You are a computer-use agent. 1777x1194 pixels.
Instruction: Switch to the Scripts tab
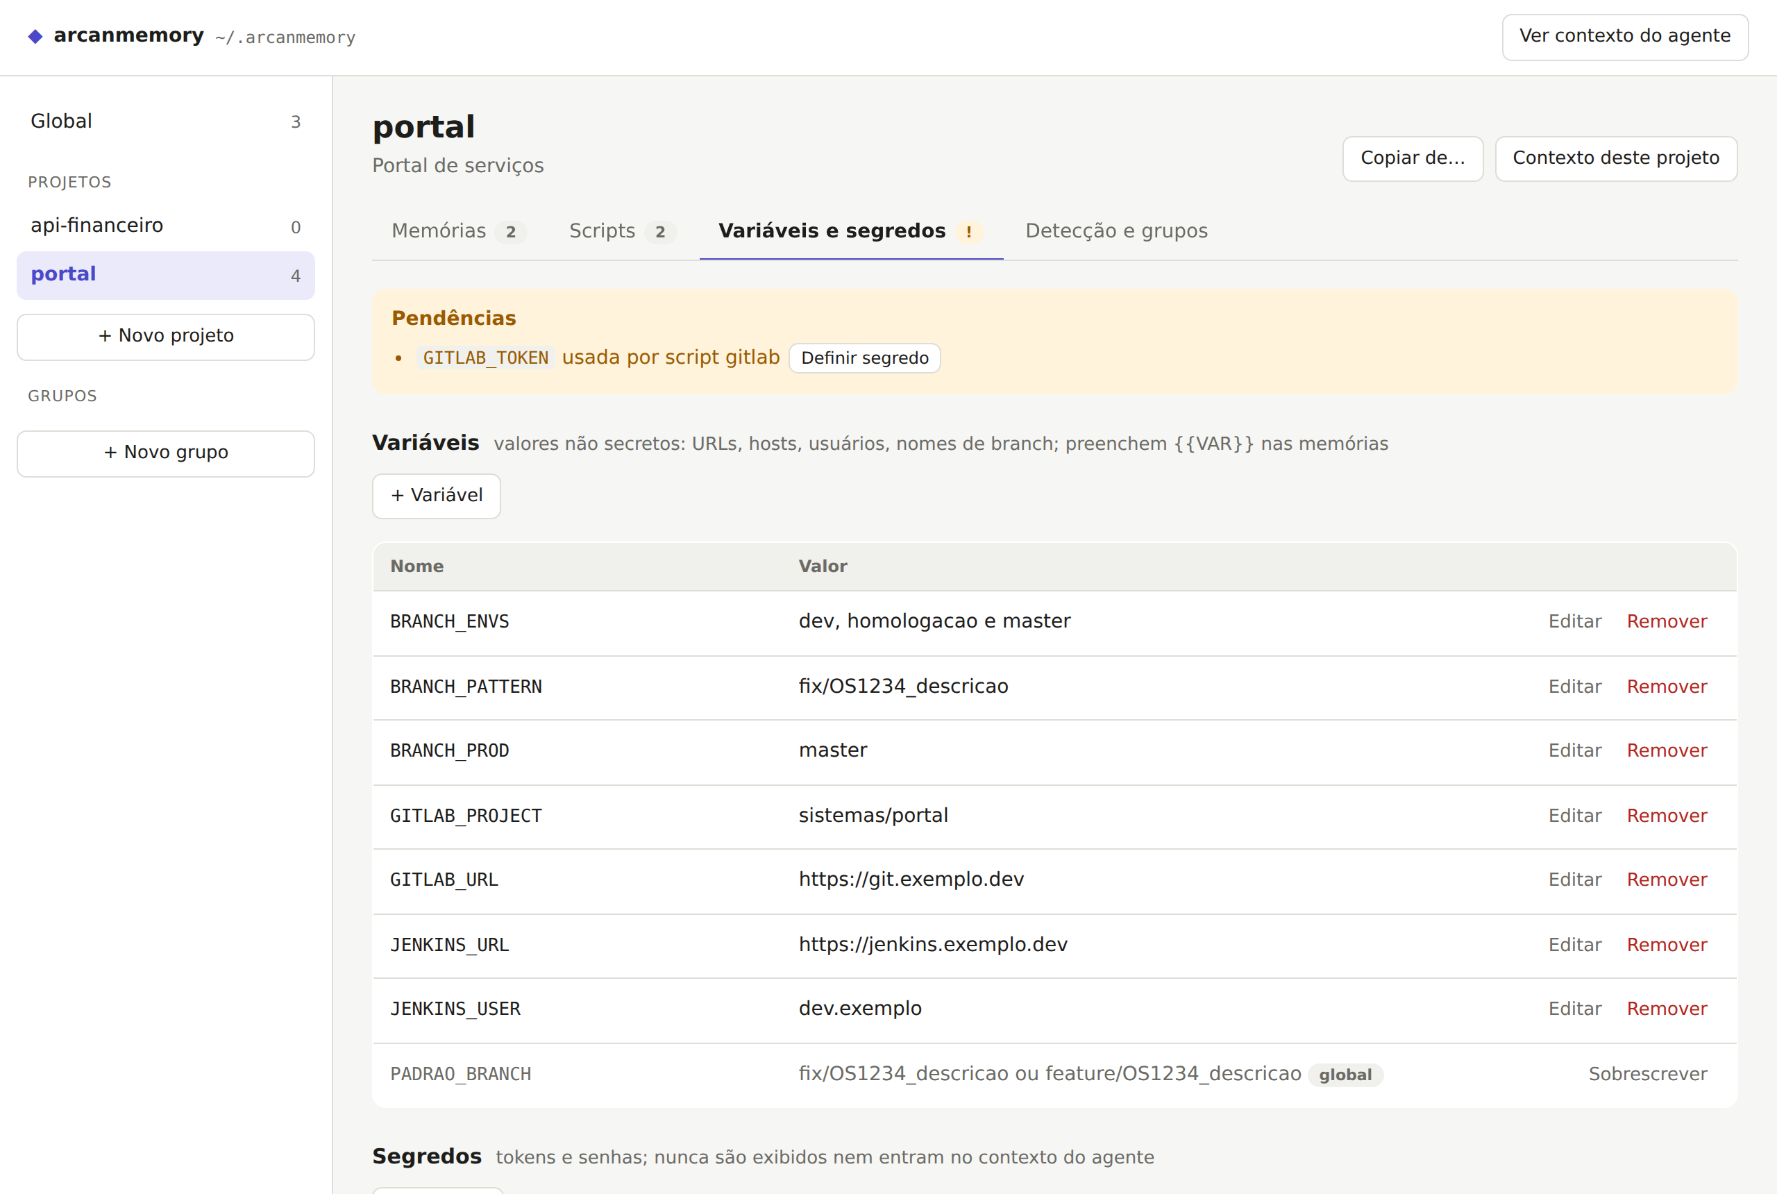[x=622, y=231]
